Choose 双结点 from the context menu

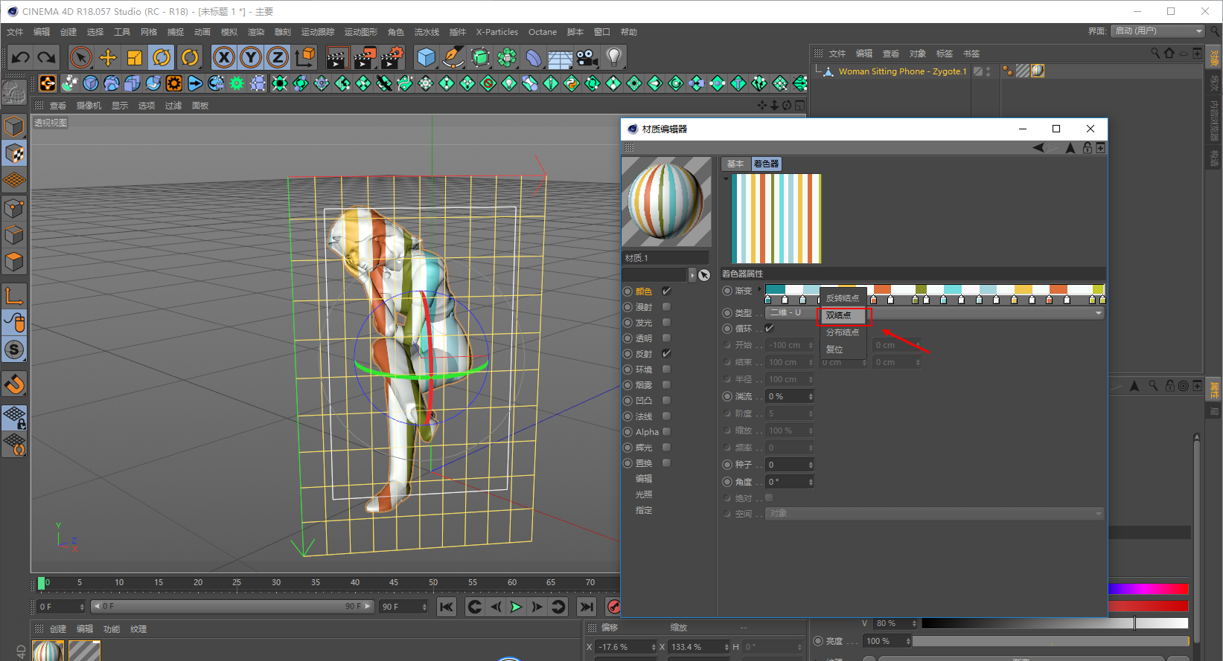(843, 315)
